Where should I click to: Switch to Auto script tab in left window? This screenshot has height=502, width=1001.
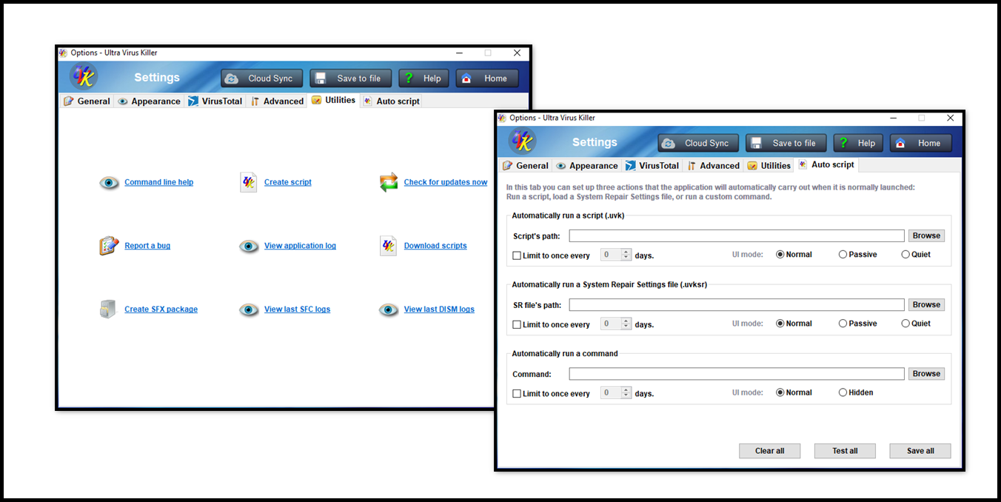pos(391,101)
